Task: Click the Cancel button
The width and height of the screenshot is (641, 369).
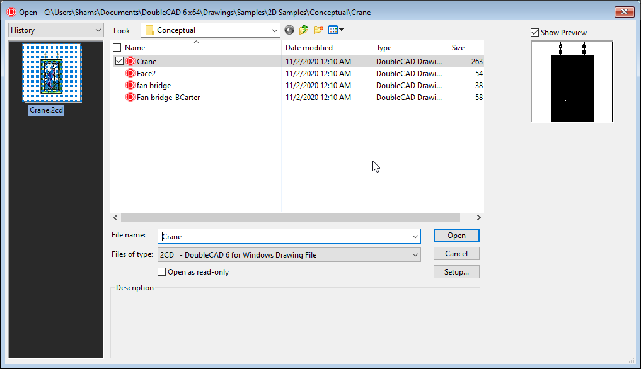Action: [x=456, y=253]
